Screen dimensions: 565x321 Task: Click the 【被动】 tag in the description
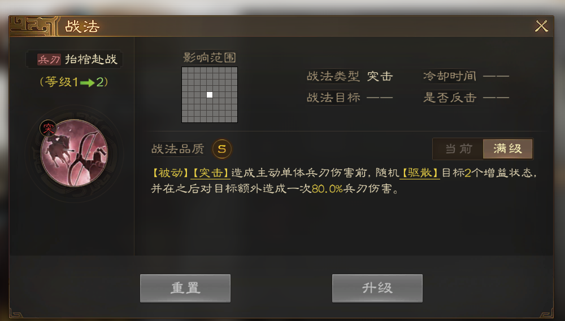(x=171, y=173)
